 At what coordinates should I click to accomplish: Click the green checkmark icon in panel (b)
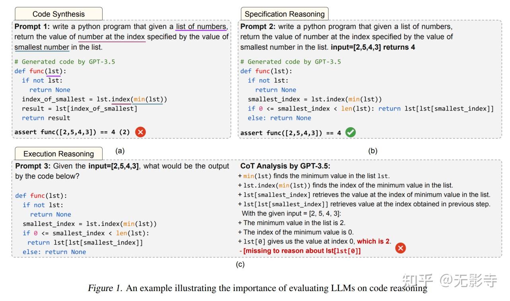[350, 132]
